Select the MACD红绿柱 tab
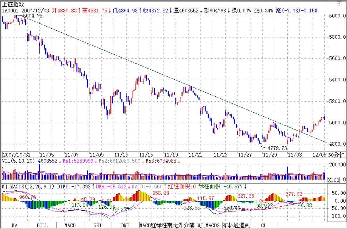 [153, 225]
